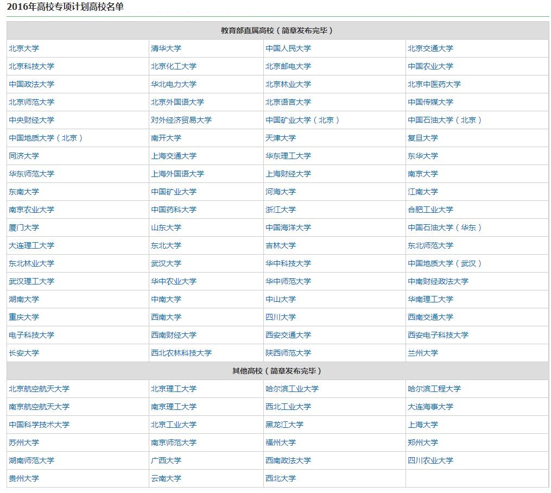
Task: Open 北京邮电大学 link
Action: click(x=288, y=66)
